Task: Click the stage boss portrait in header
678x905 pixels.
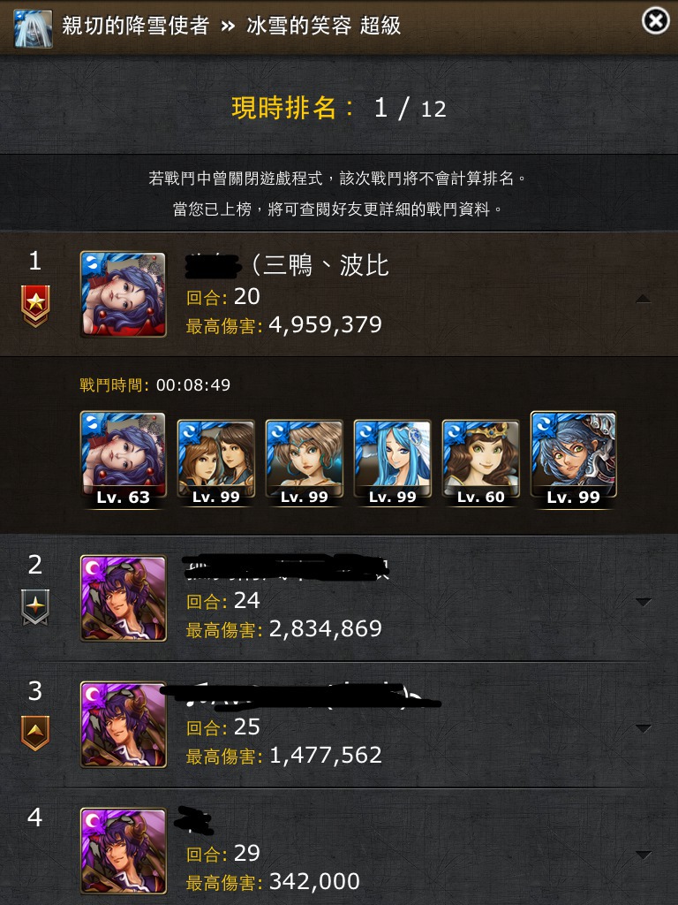Action: coord(33,28)
